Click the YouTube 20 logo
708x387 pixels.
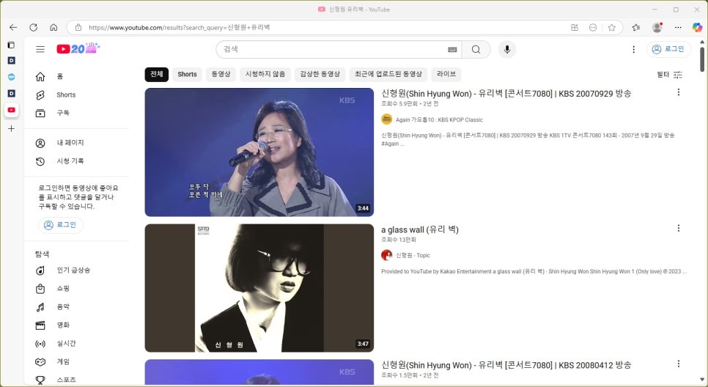[x=78, y=48]
